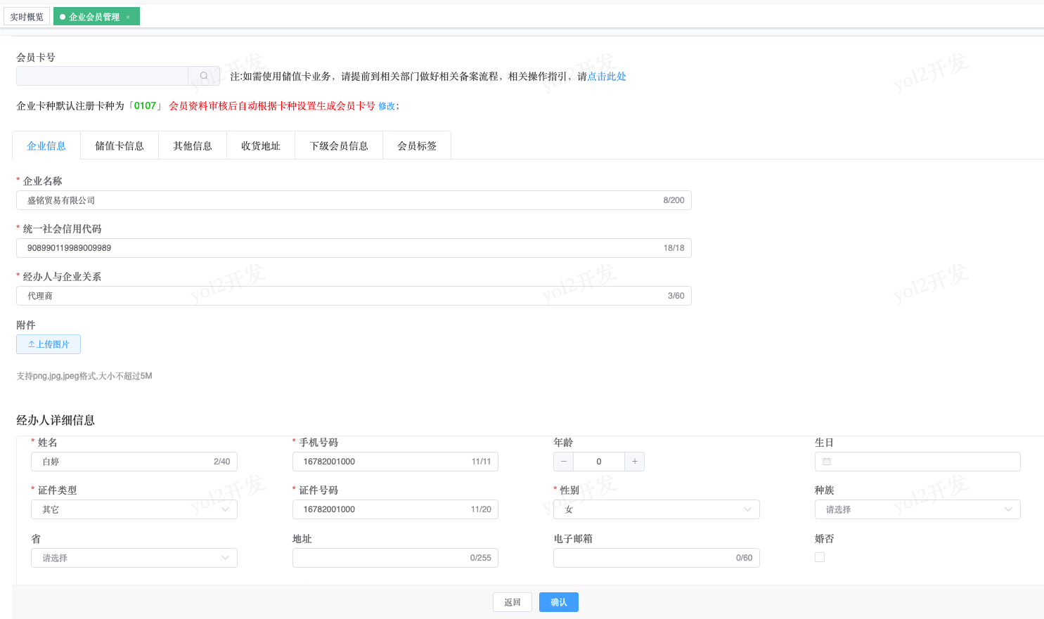Image resolution: width=1044 pixels, height=619 pixels.
Task: Decrease age with the minus button
Action: pos(564,462)
